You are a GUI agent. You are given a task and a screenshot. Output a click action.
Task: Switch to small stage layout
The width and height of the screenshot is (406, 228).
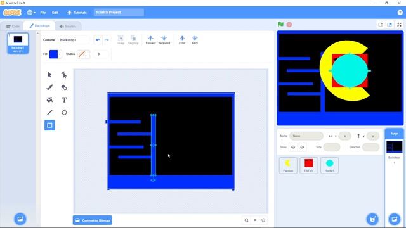pos(381,25)
